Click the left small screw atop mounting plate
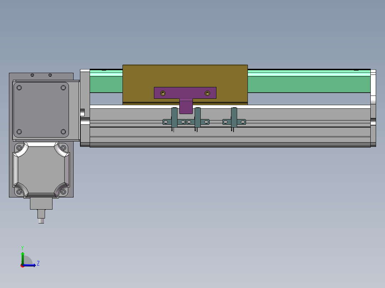This screenshot has width=385, height=288. click(32, 75)
